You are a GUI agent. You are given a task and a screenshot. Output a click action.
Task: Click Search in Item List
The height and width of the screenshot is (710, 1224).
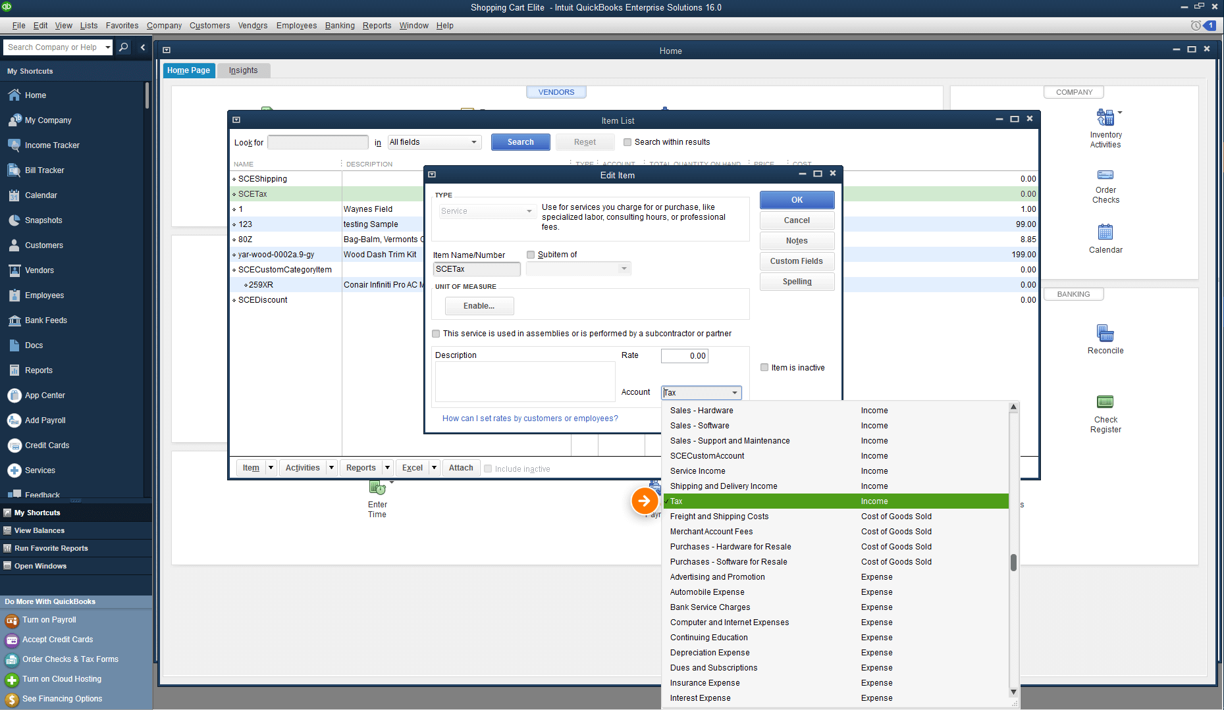click(521, 142)
